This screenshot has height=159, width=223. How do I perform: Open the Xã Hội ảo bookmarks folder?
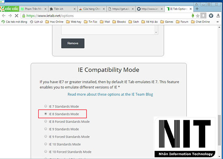click(x=150, y=22)
